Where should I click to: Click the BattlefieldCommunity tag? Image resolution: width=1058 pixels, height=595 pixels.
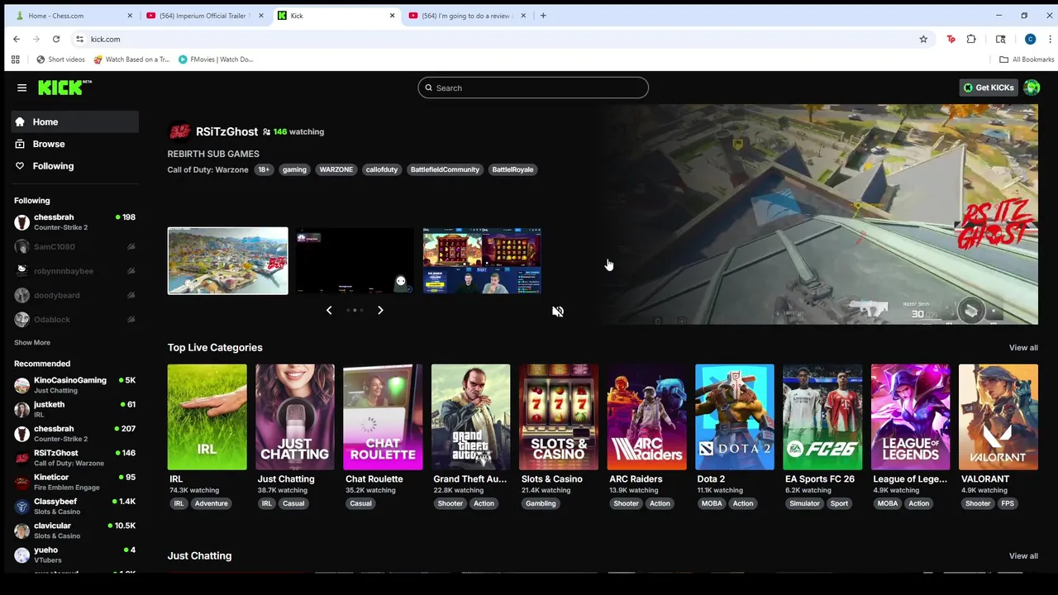coord(445,169)
